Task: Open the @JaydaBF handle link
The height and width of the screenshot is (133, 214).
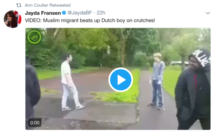Action: 80,13
